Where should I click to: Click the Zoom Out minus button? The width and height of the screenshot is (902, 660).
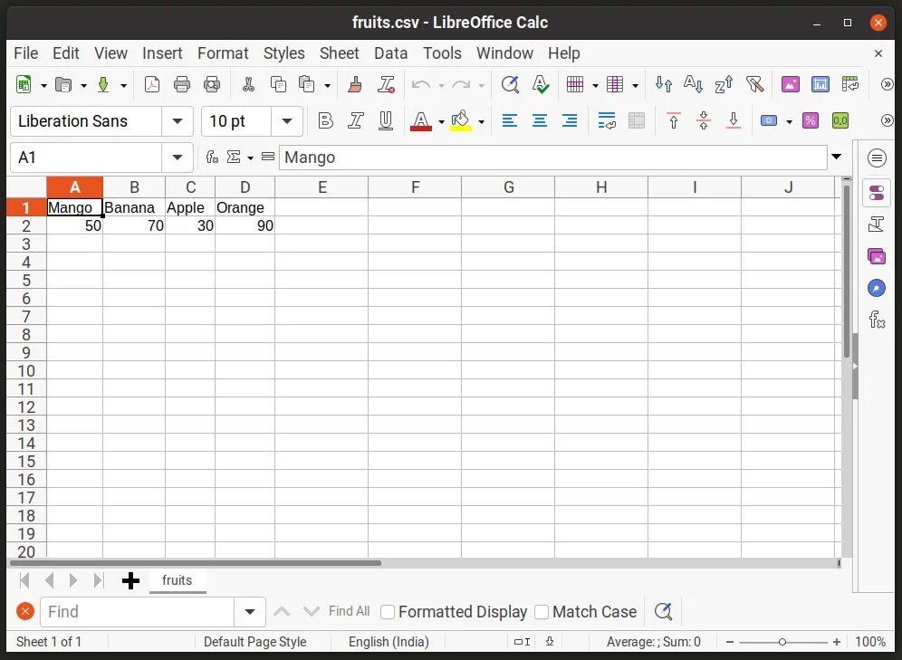click(x=729, y=642)
